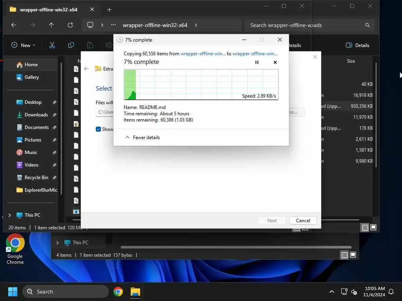Click the Cut scissors icon
This screenshot has height=301, width=402.
click(52, 45)
